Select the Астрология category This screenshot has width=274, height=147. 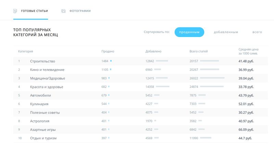coord(40,121)
